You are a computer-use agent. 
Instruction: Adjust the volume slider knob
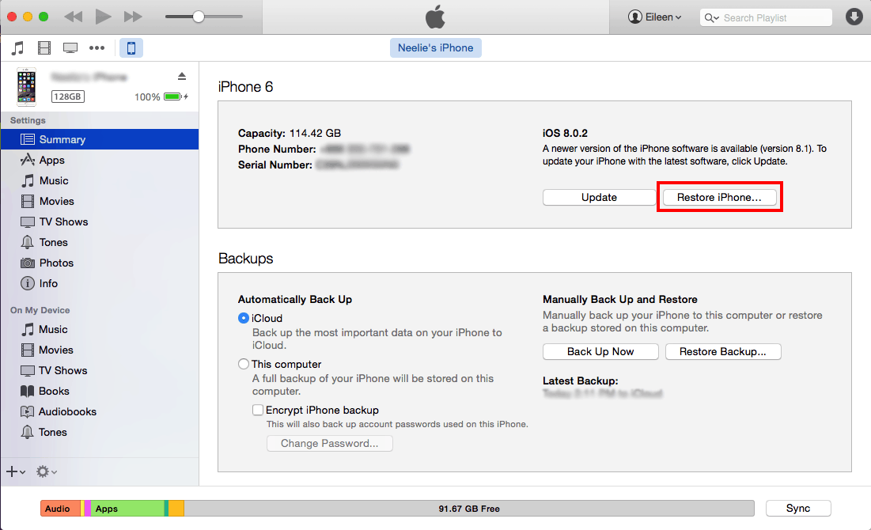[199, 17]
